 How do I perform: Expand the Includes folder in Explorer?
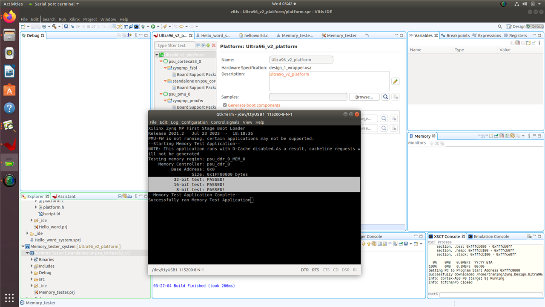(x=32, y=266)
